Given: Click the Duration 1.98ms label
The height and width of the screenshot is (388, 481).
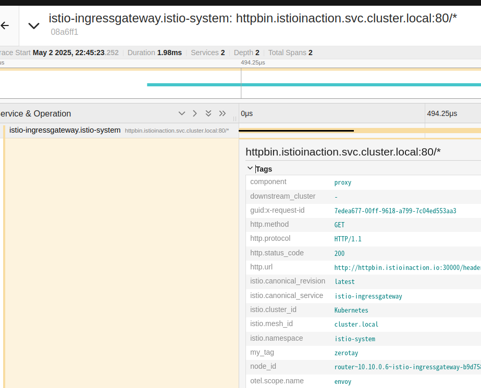Looking at the screenshot, I should pos(155,53).
